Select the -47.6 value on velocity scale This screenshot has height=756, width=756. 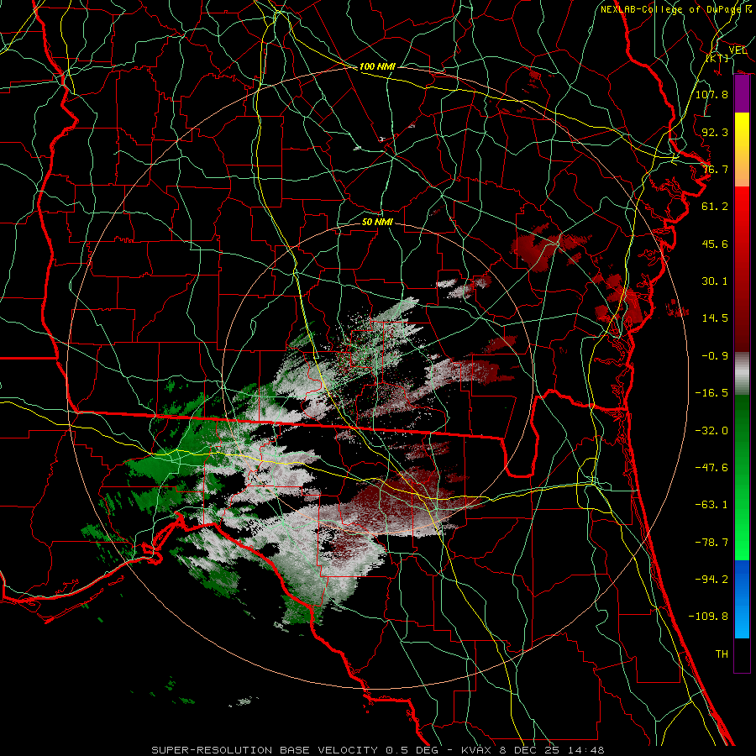pyautogui.click(x=711, y=468)
